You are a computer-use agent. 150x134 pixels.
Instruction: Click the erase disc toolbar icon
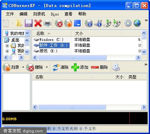coord(59,23)
